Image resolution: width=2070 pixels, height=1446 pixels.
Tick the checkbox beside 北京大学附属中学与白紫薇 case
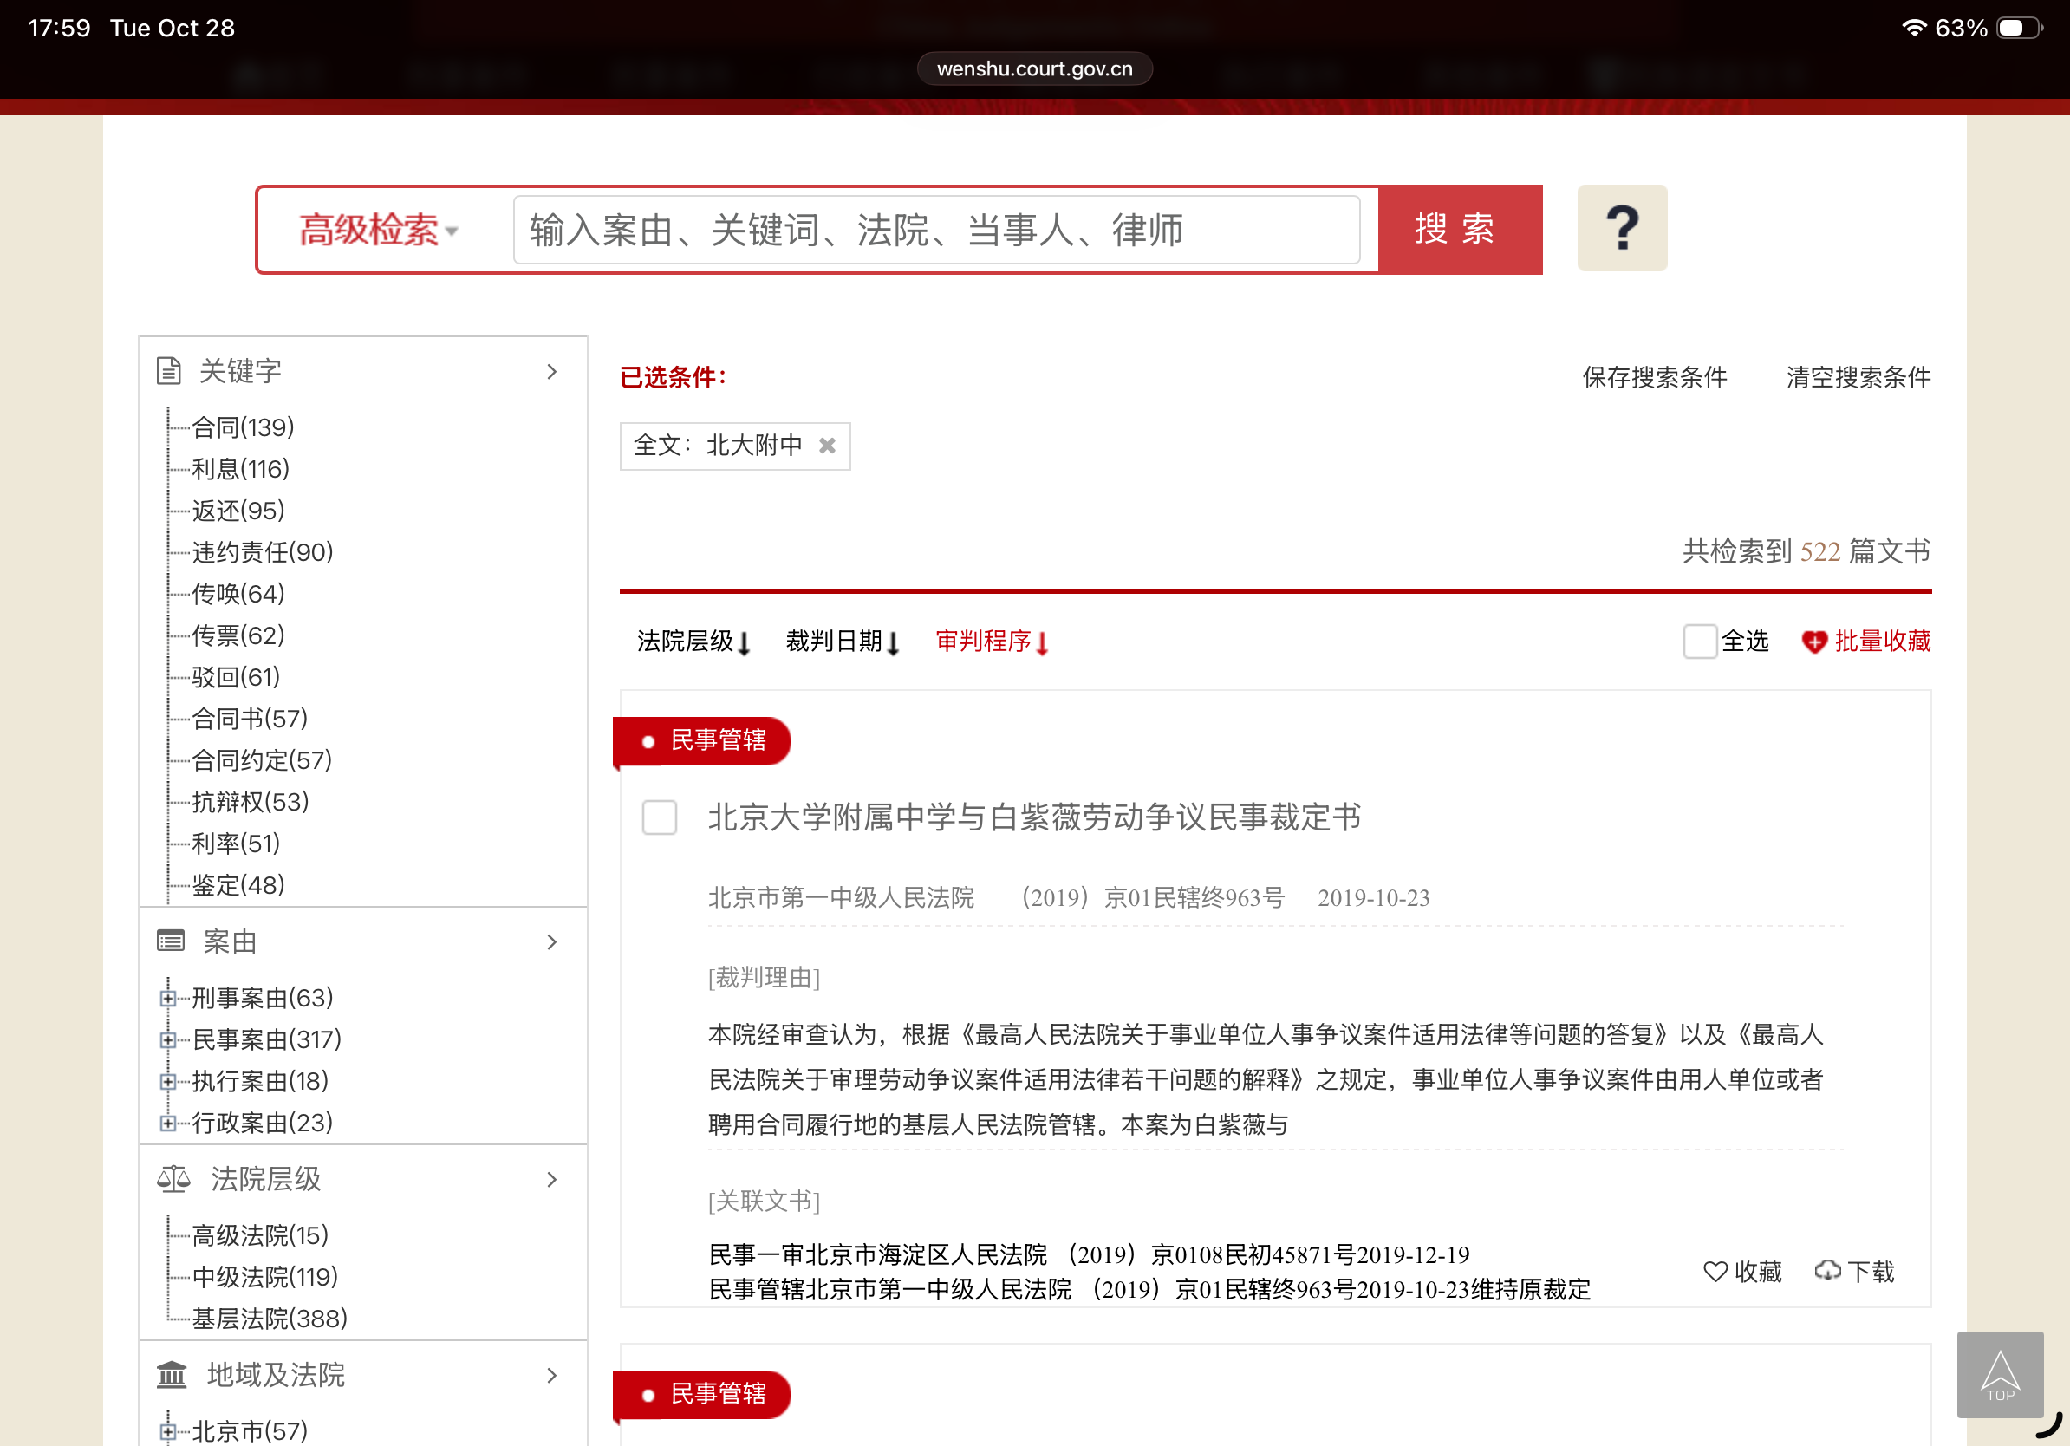click(659, 817)
